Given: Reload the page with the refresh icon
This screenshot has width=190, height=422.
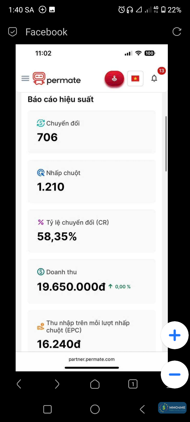Looking at the screenshot, I should pyautogui.click(x=177, y=32).
